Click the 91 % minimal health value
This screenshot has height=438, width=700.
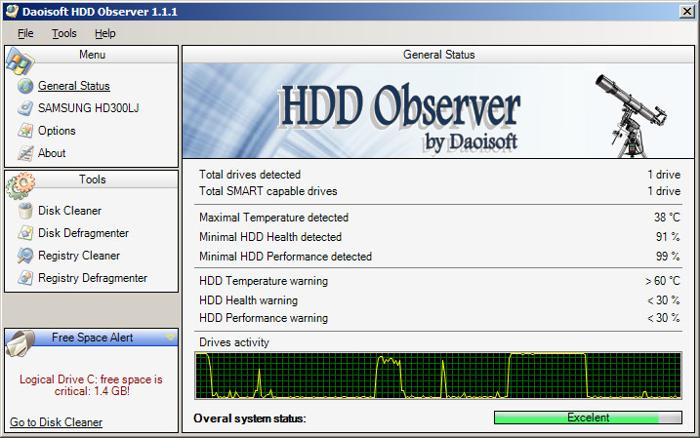coord(668,237)
